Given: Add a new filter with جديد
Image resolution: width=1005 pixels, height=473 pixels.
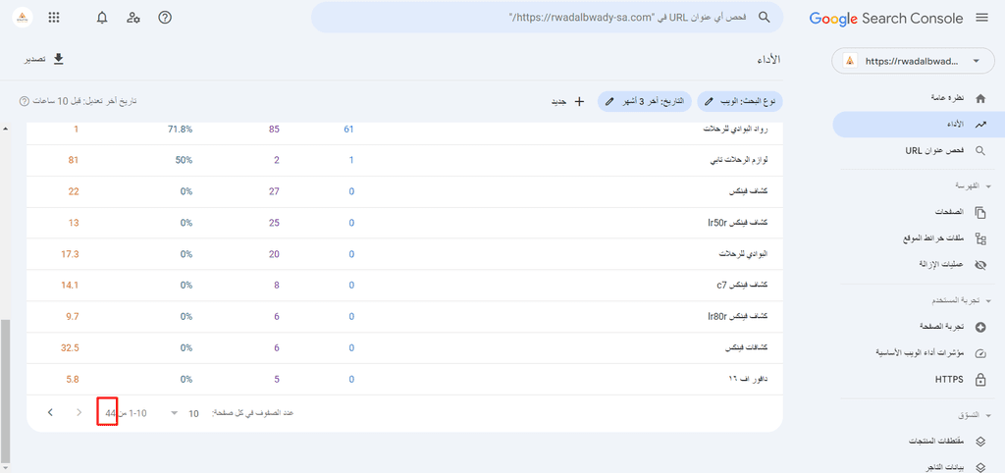Looking at the screenshot, I should click(x=568, y=101).
